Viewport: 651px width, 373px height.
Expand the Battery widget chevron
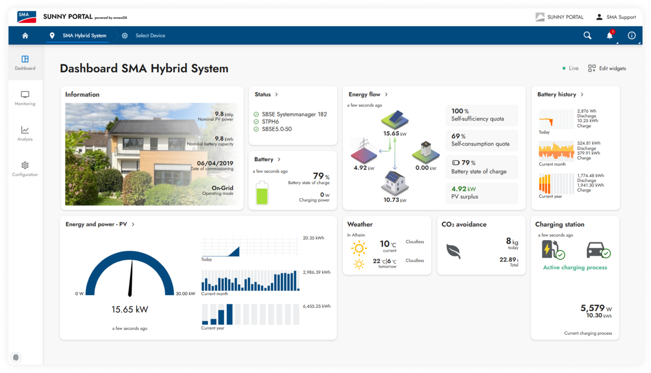coord(279,159)
